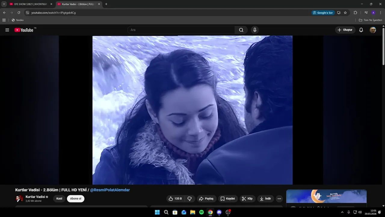The height and width of the screenshot is (217, 385).
Task: Open the Chrome extensions puzzle icon
Action: tap(355, 13)
